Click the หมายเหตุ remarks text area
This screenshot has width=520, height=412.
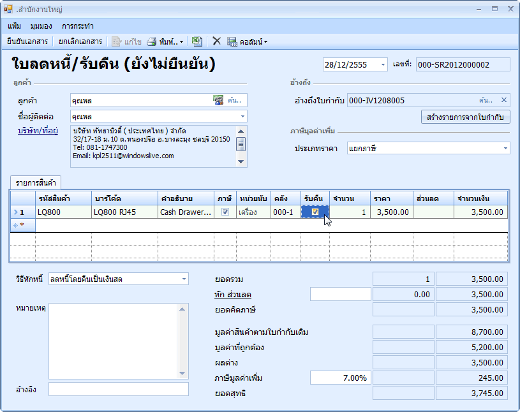(x=114, y=341)
